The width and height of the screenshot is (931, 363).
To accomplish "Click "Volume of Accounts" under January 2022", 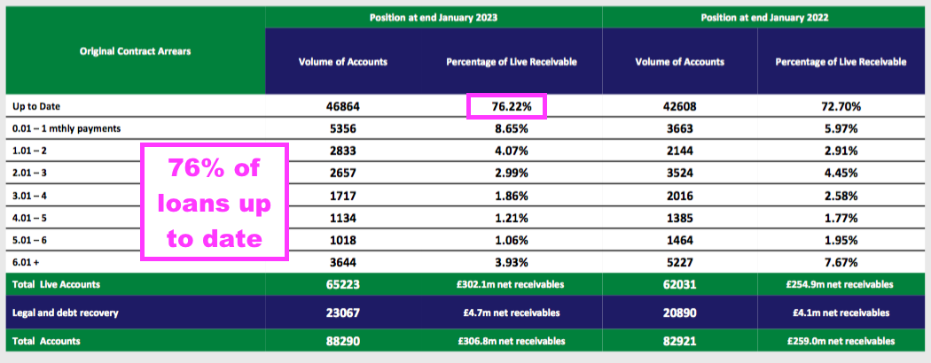I will (680, 62).
